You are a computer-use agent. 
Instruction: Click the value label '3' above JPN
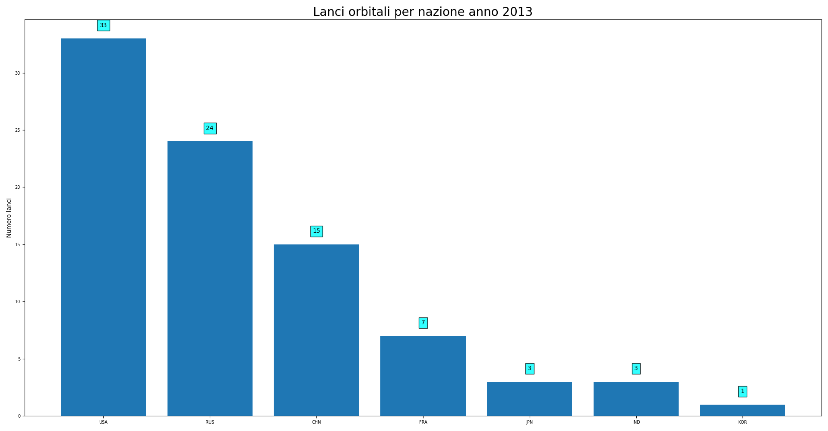click(x=530, y=368)
